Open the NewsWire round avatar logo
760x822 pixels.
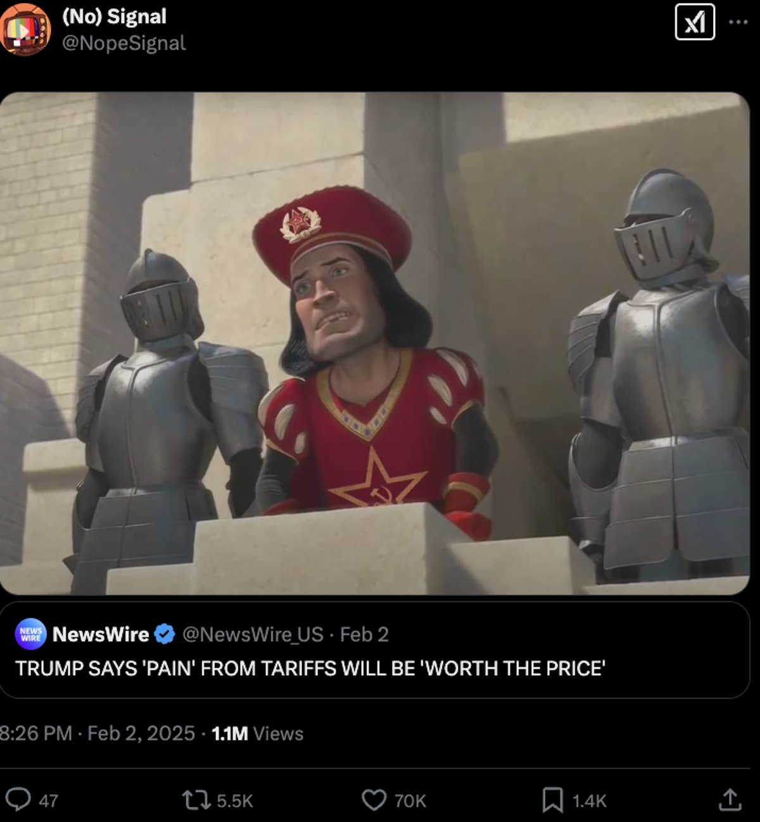[x=30, y=634]
